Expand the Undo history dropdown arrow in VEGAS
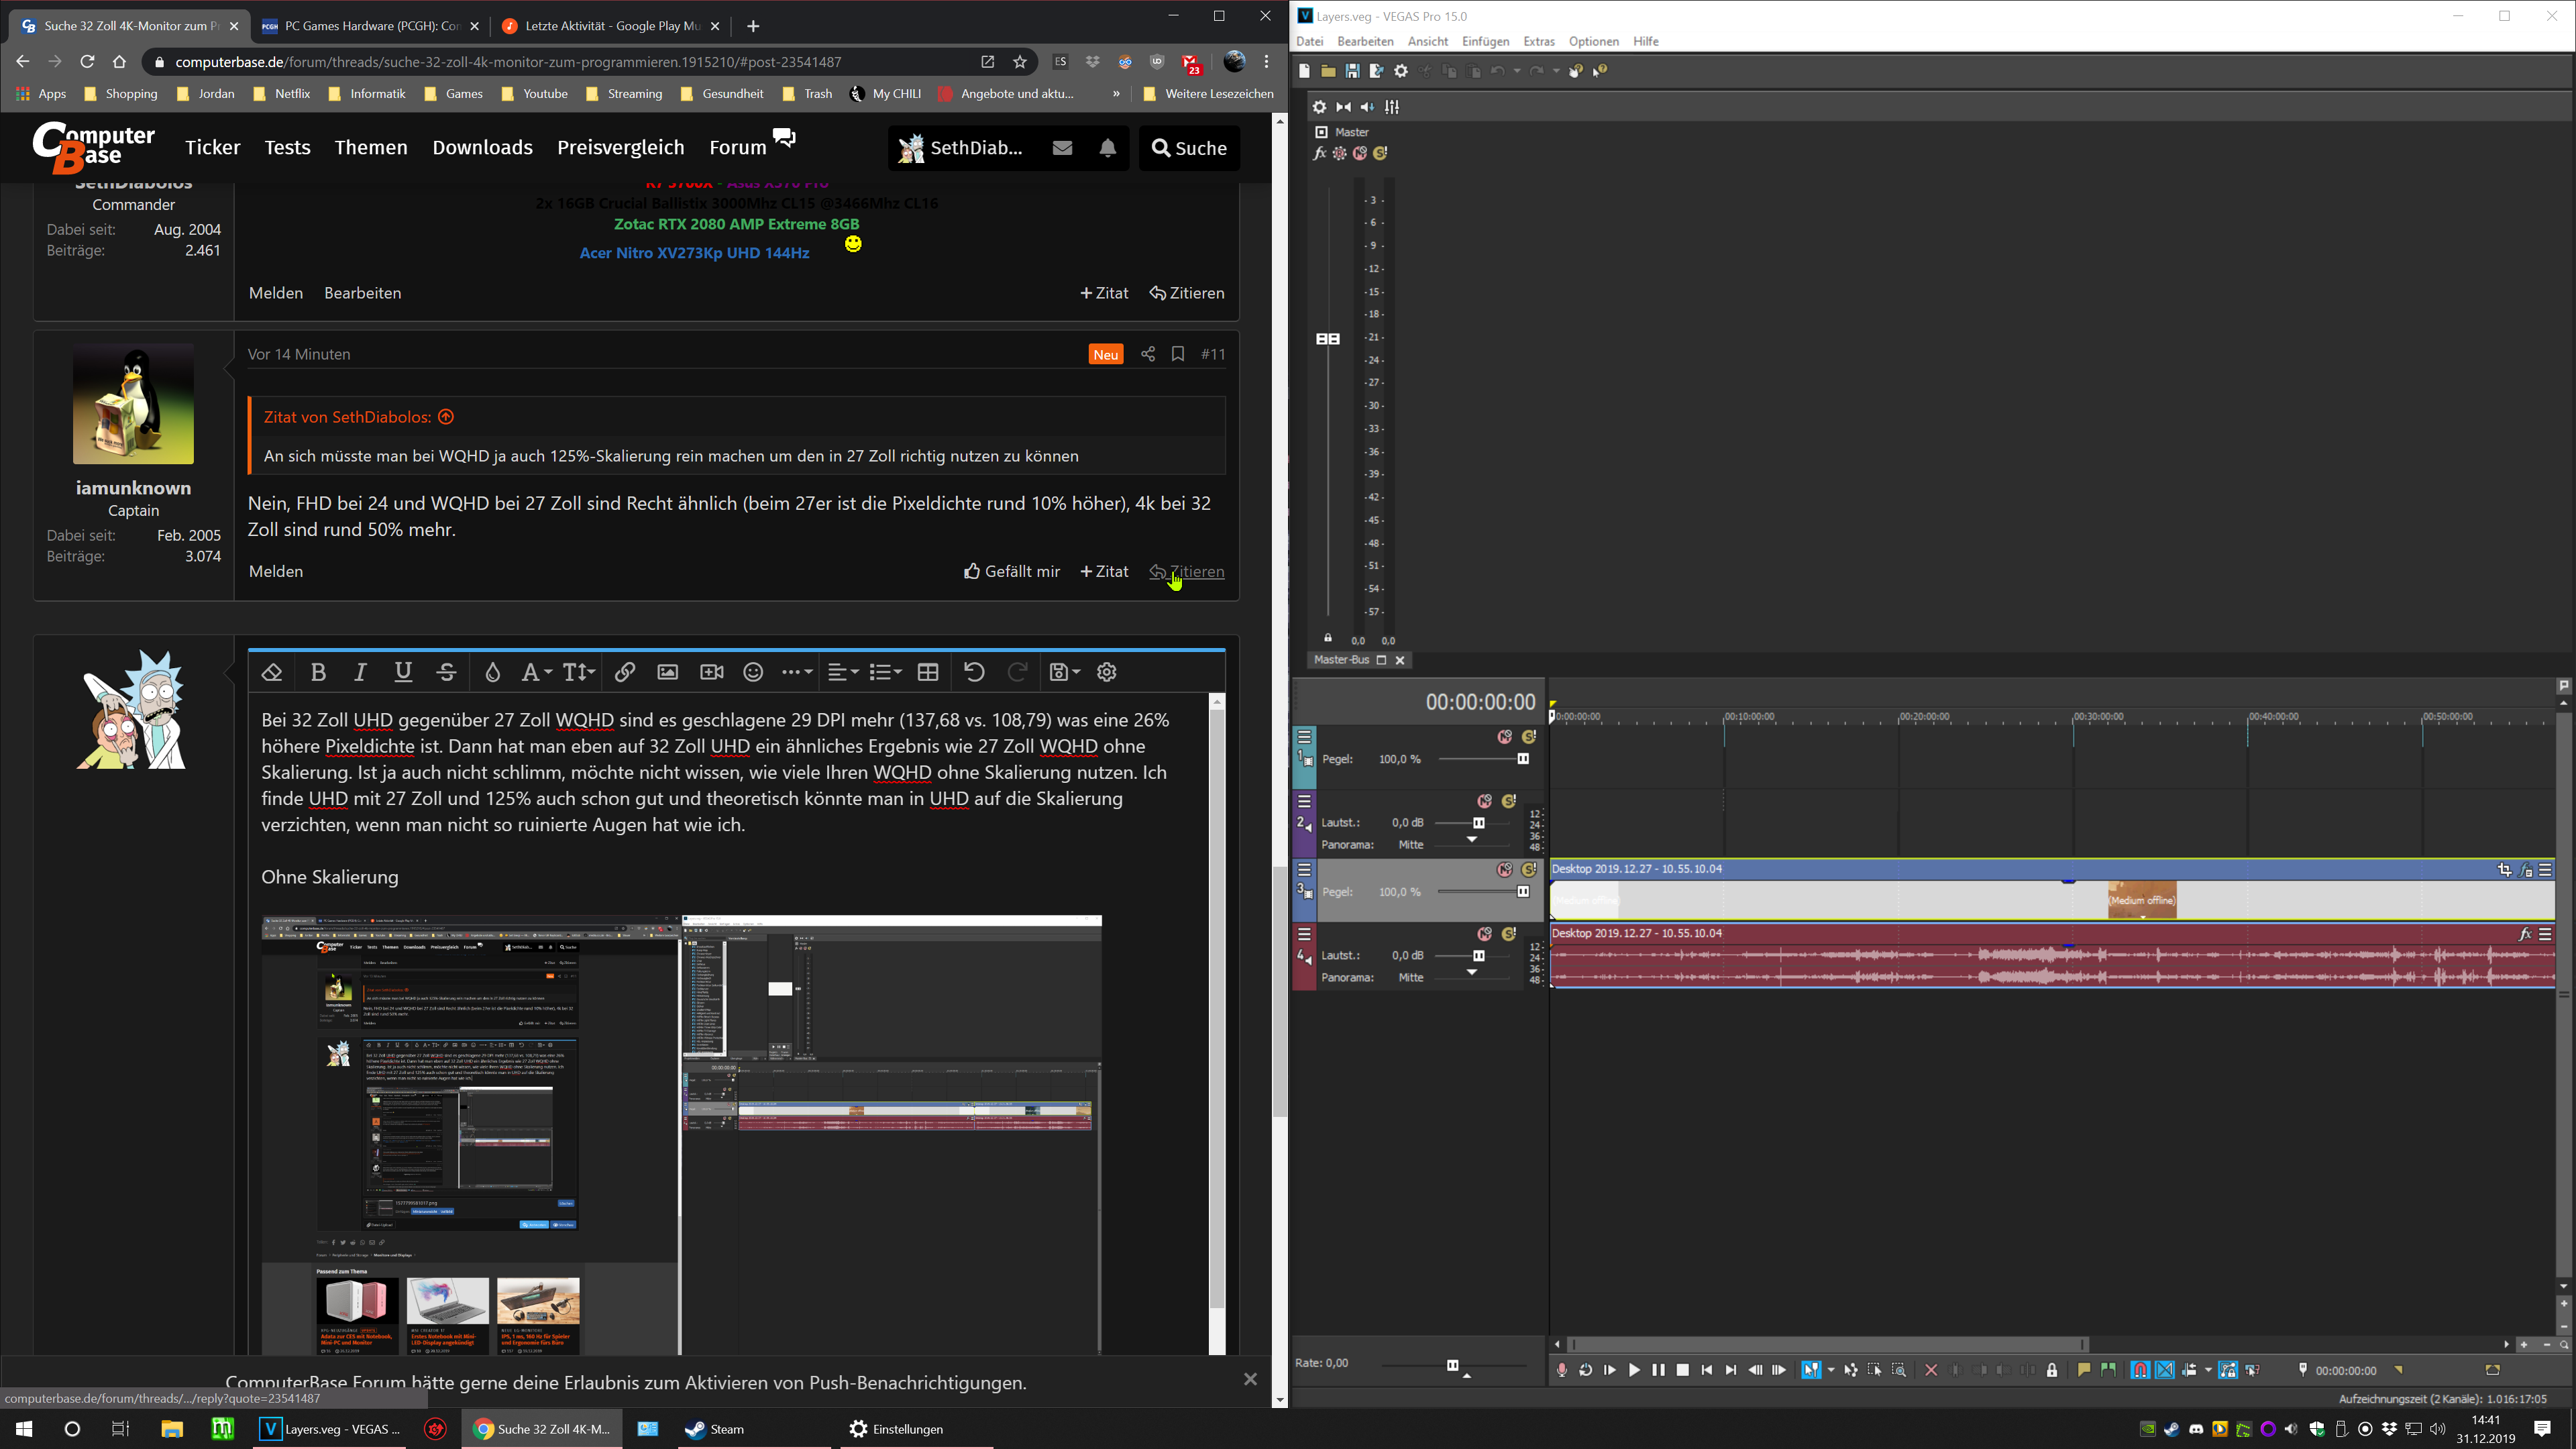The width and height of the screenshot is (2576, 1449). (1517, 71)
